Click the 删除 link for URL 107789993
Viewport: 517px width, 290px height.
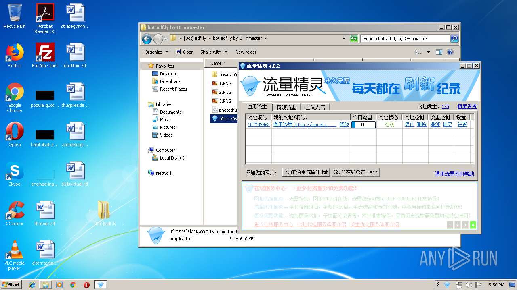click(421, 124)
